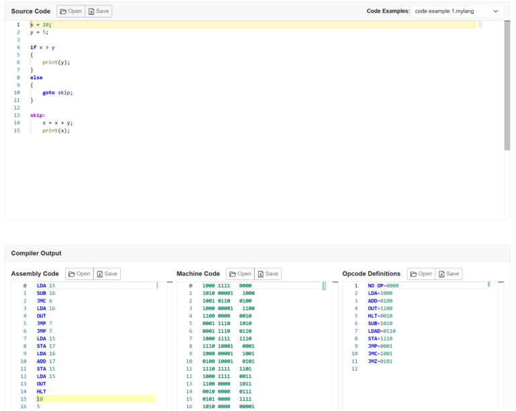Click assembly line 'JMC 6'
The height and width of the screenshot is (411, 516).
pos(44,301)
